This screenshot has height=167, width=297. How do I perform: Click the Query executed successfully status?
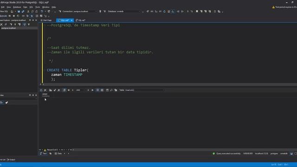(227, 154)
